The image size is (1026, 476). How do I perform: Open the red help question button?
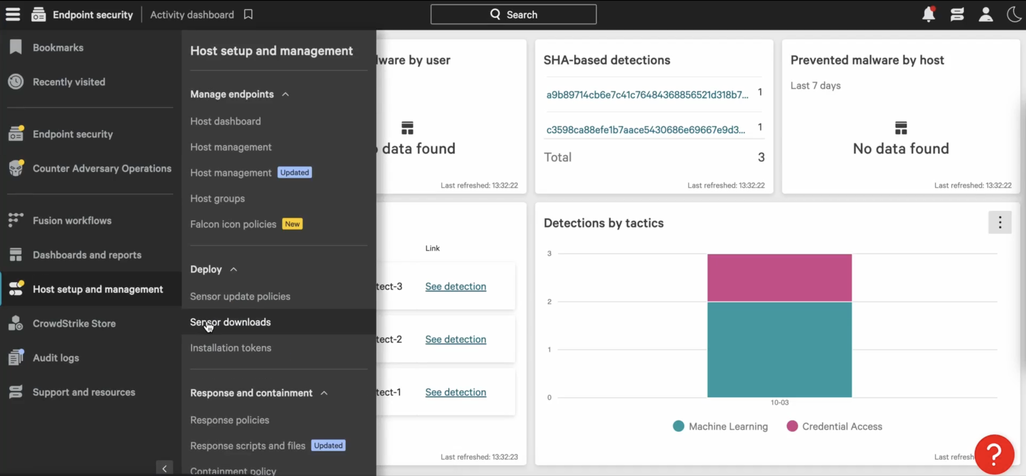pyautogui.click(x=994, y=454)
